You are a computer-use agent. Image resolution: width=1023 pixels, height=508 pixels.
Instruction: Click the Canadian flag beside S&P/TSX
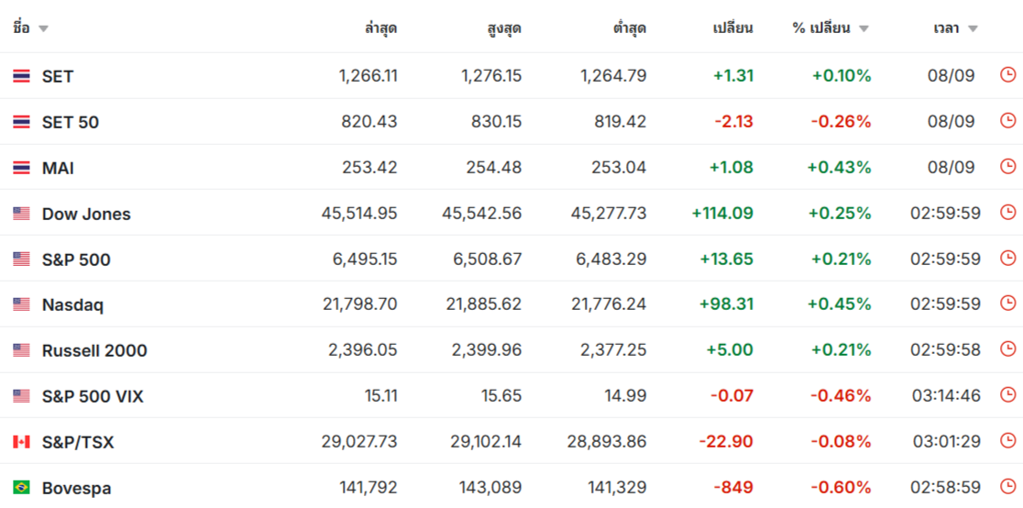21,442
